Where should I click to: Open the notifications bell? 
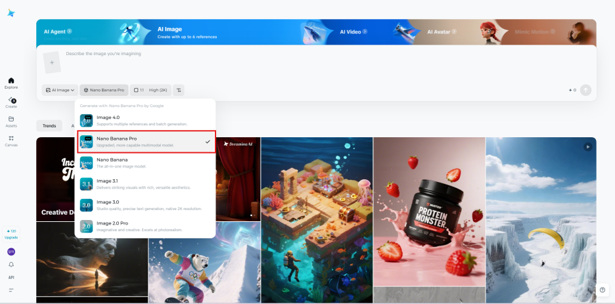[x=11, y=265]
